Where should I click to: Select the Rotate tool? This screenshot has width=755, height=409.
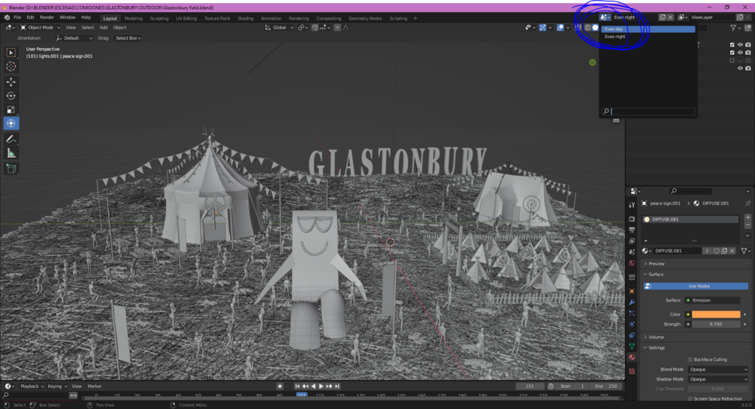point(11,96)
